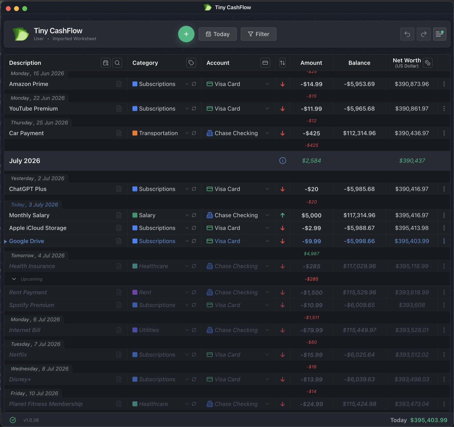Open the note icon for Monthly Salary
This screenshot has height=427, width=454.
click(119, 215)
